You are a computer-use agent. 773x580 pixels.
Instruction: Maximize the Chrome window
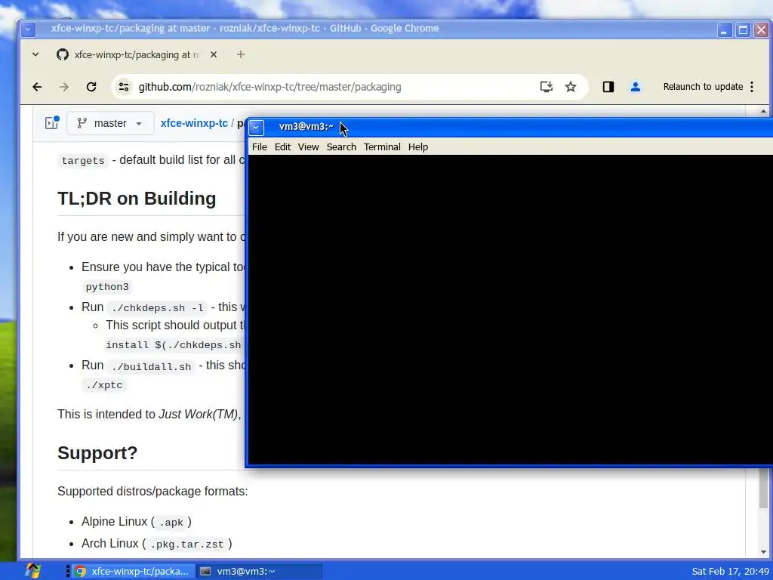click(x=743, y=30)
